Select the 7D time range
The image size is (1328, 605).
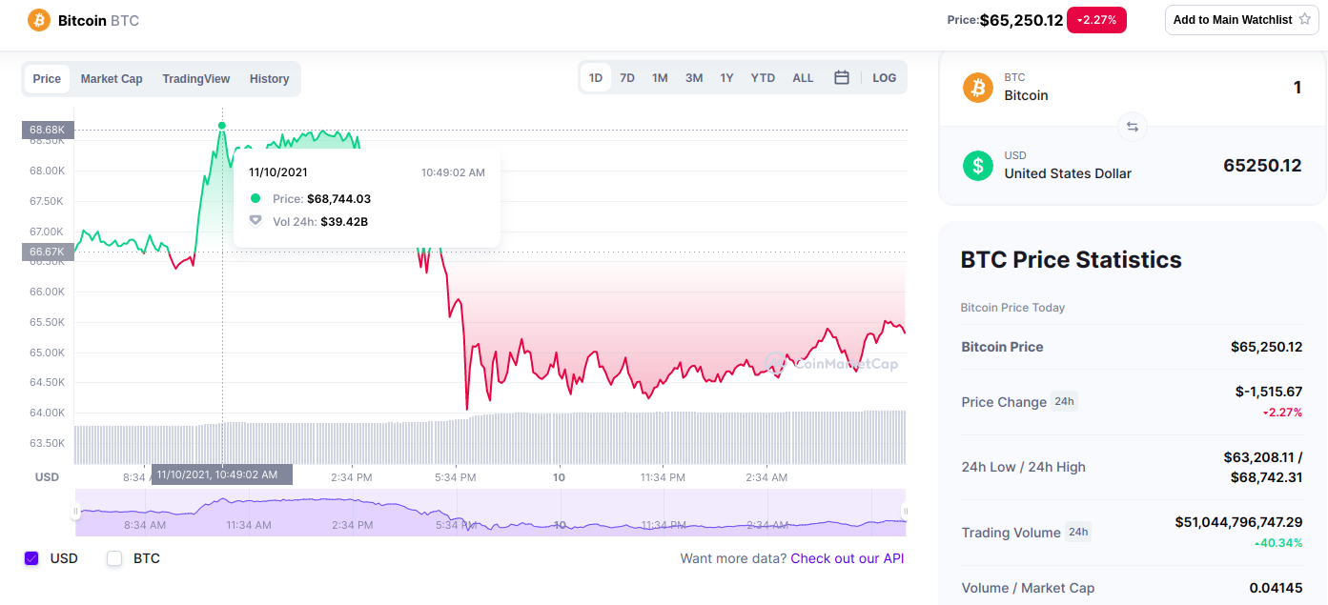(x=627, y=78)
